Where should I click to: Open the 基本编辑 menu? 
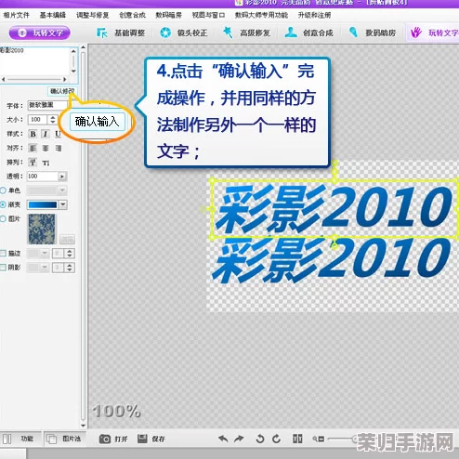point(53,15)
